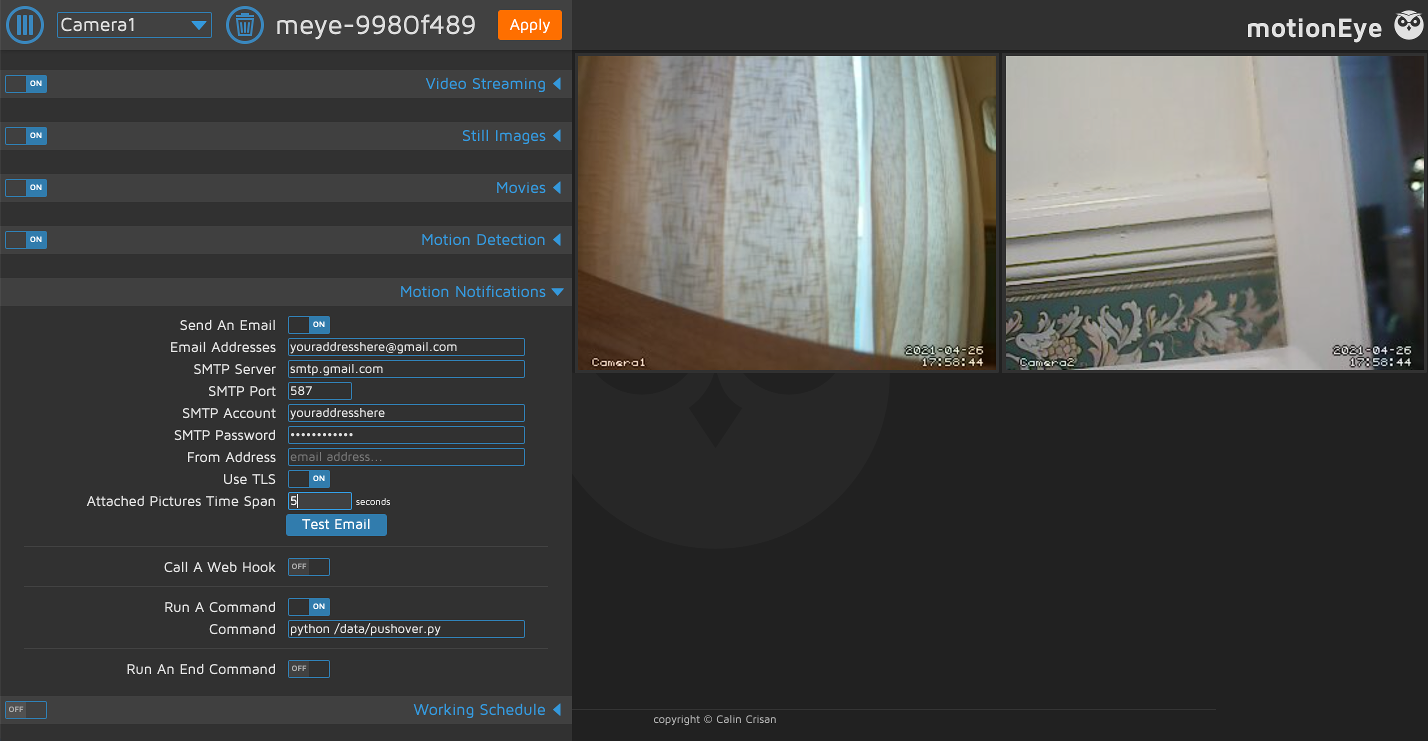1428x741 pixels.
Task: Click the Camera1 dropdown selector
Action: 135,25
